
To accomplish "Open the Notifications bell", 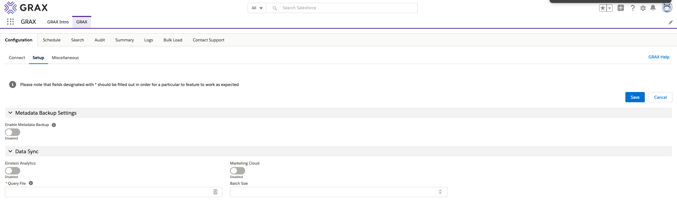I will point(653,8).
